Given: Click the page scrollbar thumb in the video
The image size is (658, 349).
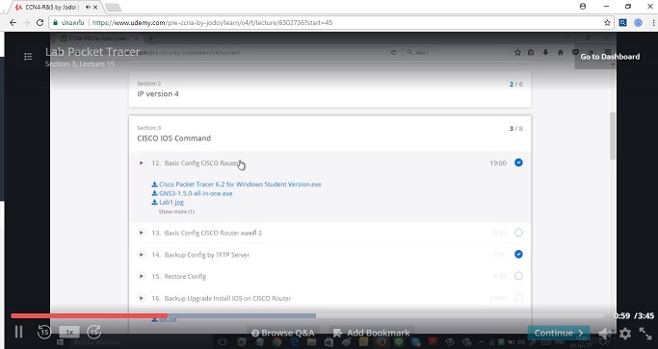Looking at the screenshot, I should 613,135.
